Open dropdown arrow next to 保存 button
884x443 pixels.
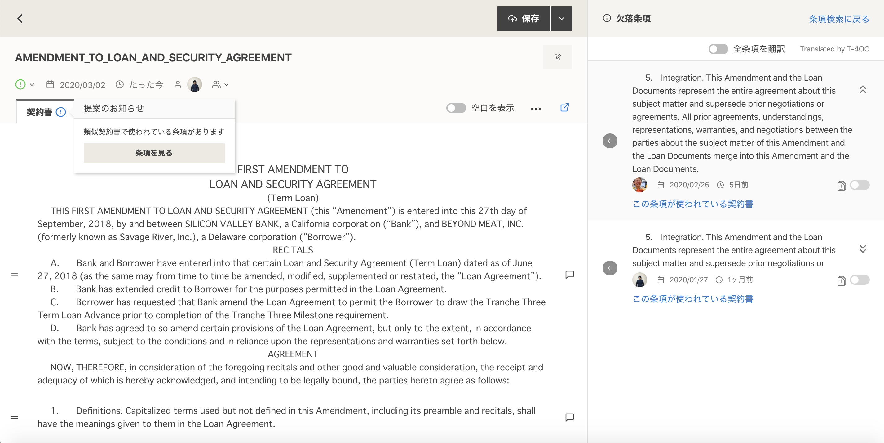(x=561, y=19)
